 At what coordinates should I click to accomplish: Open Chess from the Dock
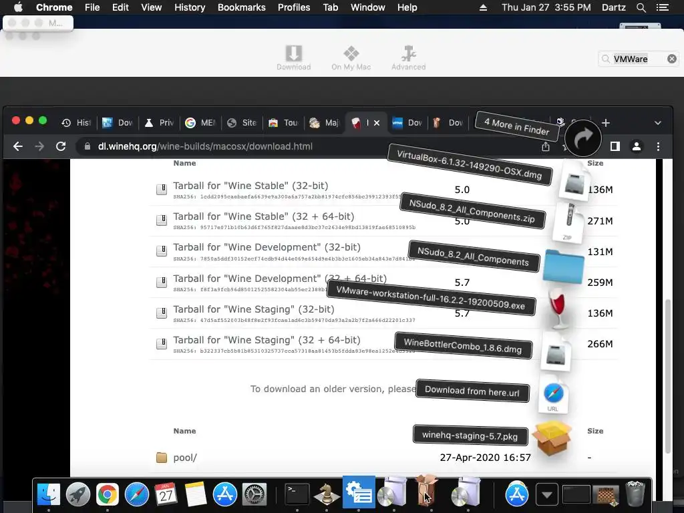click(x=327, y=494)
